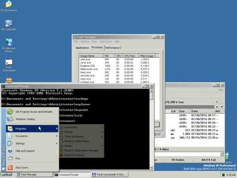
Task: Sort processes by Mem Usage column
Action: point(147,56)
